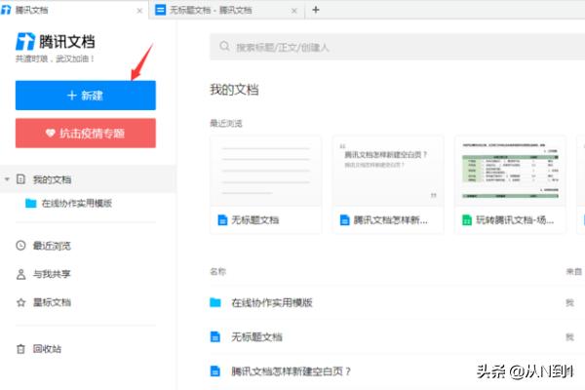This screenshot has width=585, height=390.
Task: Open the 抗击疫情专题 red button
Action: [86, 134]
